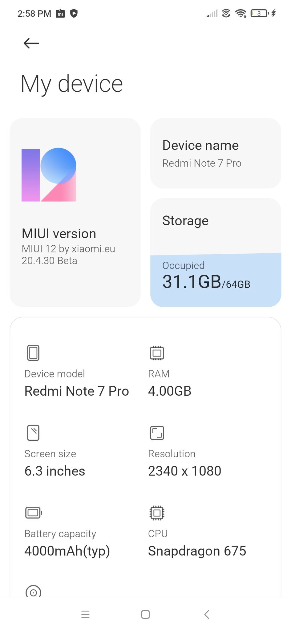Tap the CPU processor icon
This screenshot has height=632, width=291.
[x=157, y=513]
